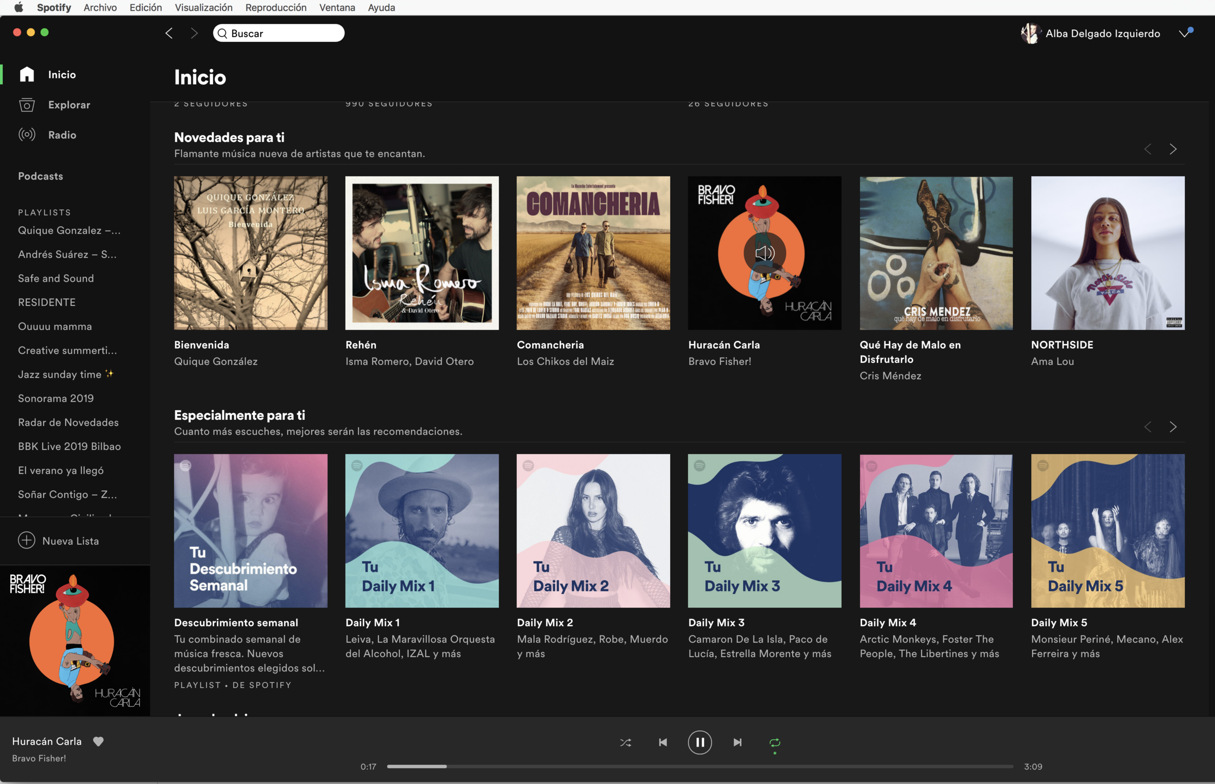This screenshot has height=784, width=1215.
Task: Open the Radio icon in sidebar
Action: [27, 134]
